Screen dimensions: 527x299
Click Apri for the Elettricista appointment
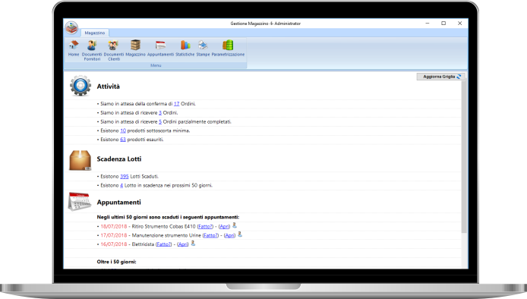tap(183, 244)
